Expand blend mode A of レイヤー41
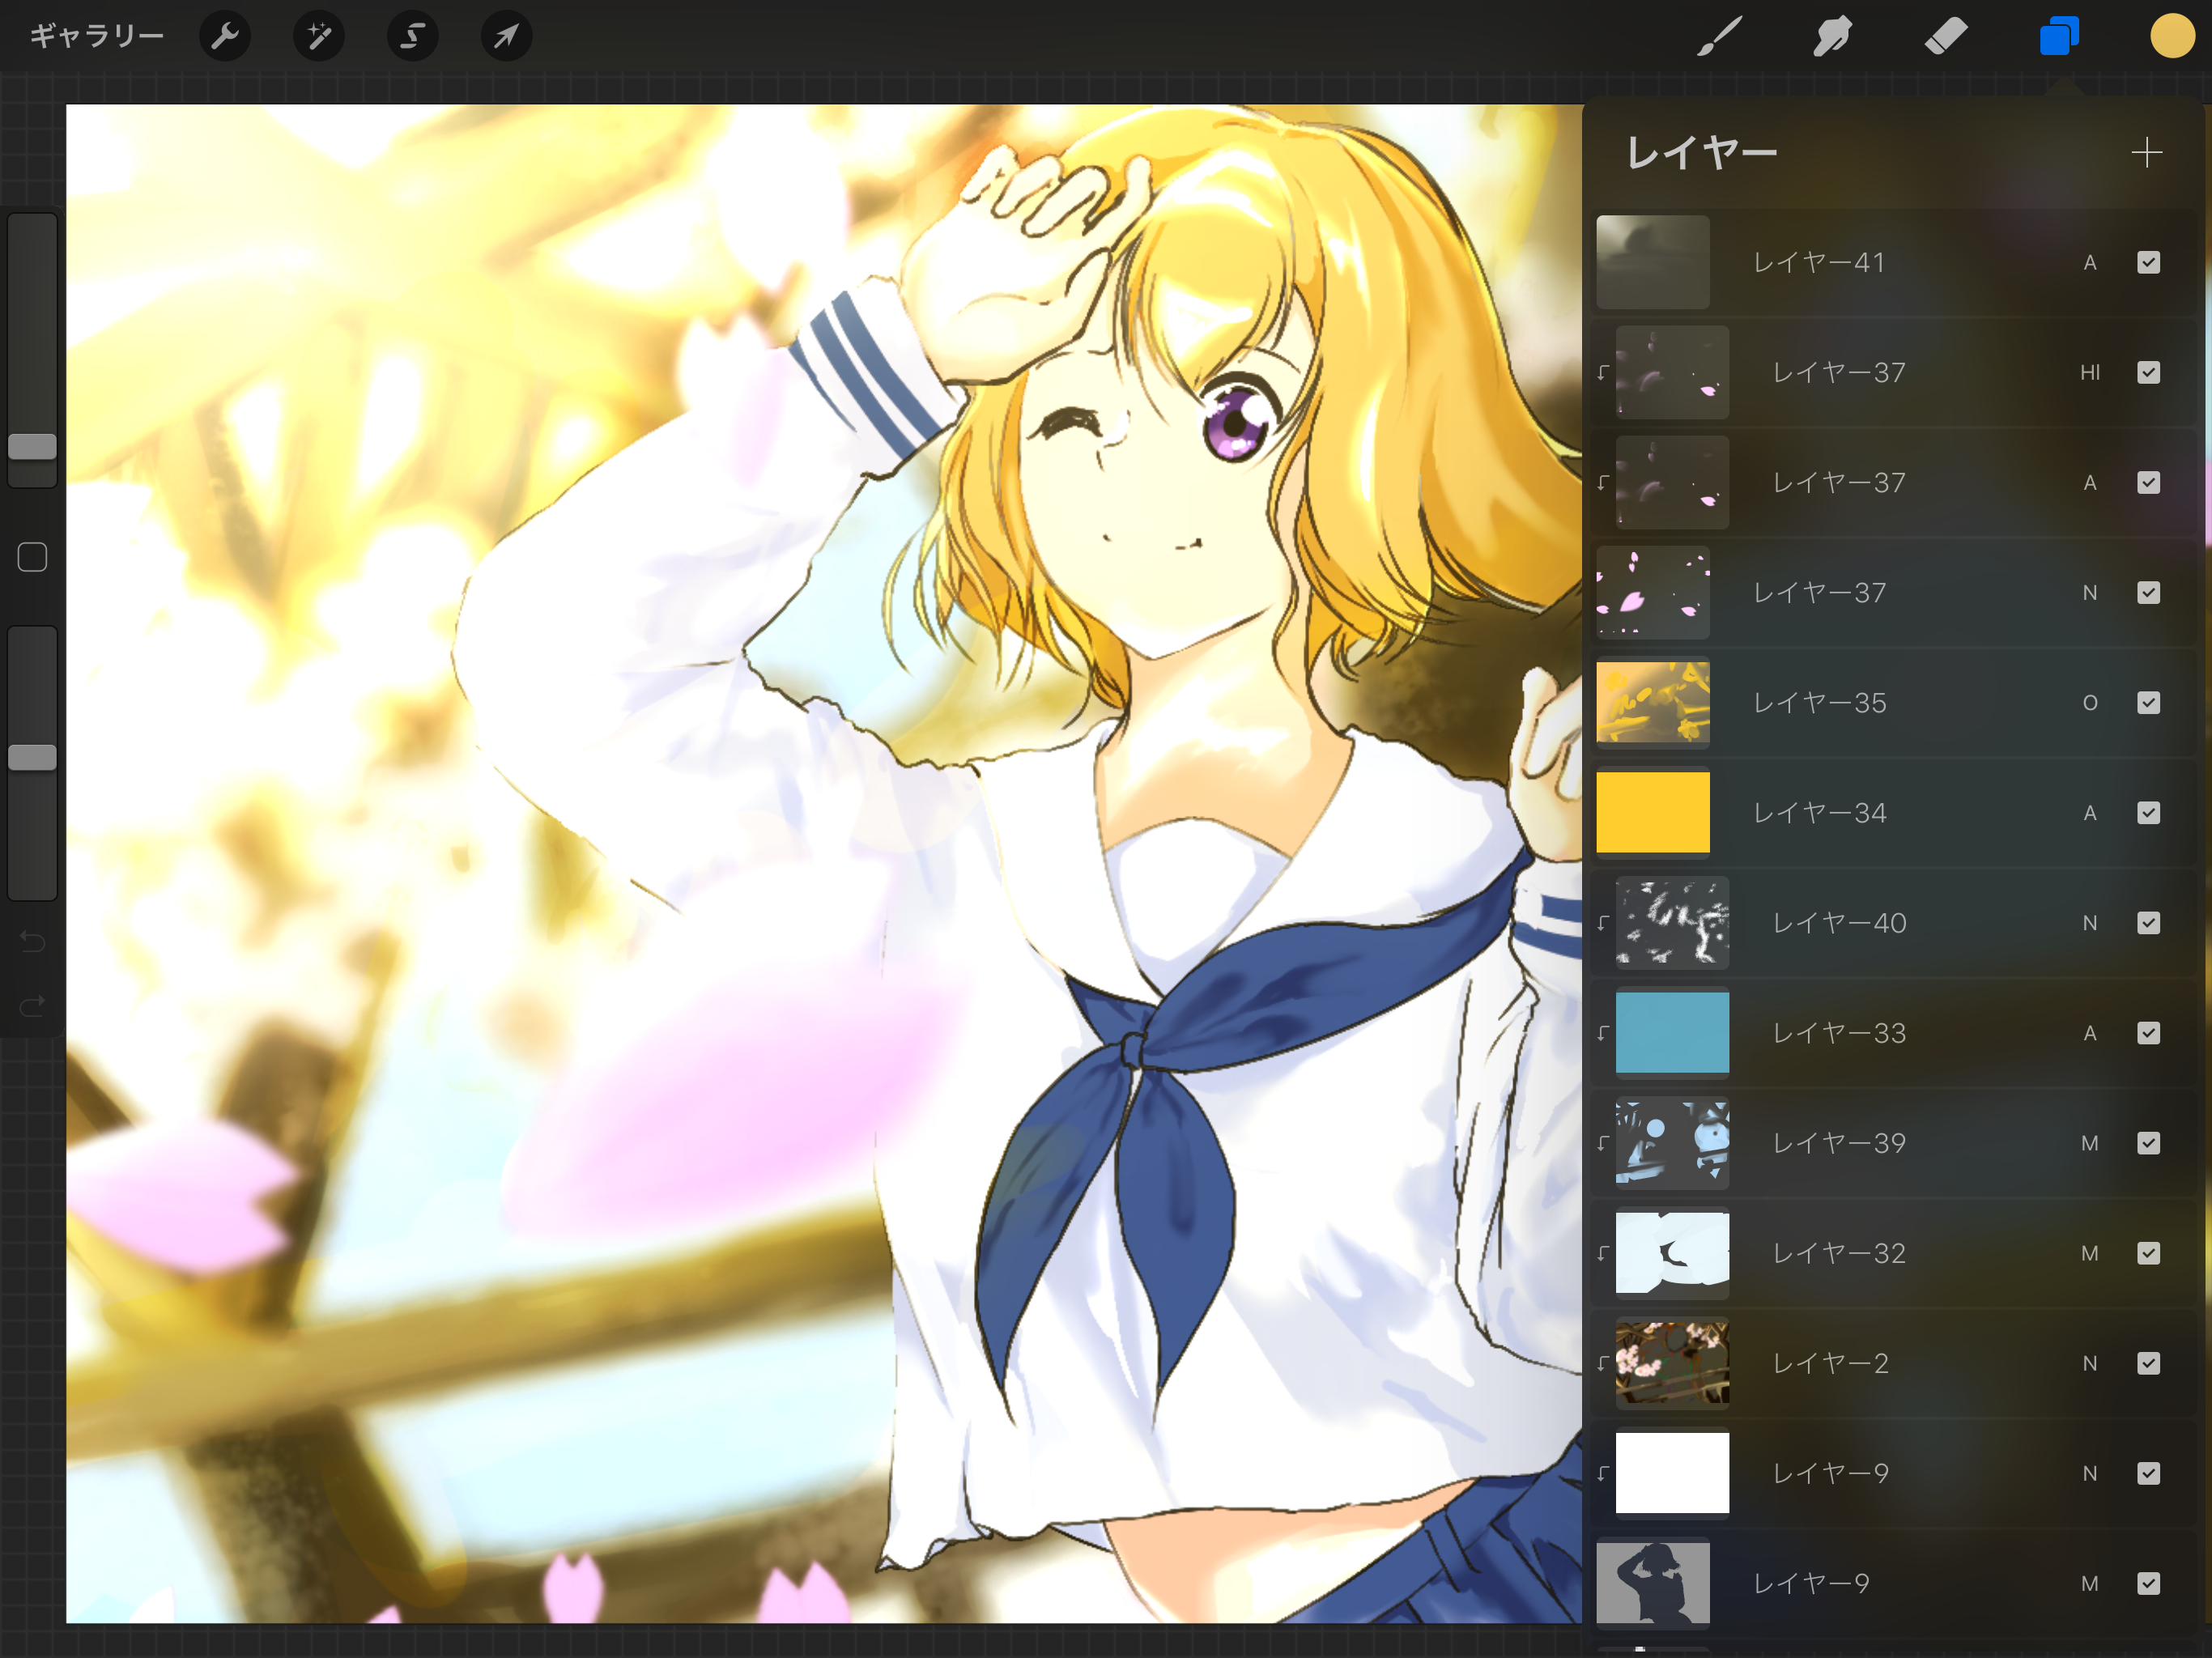 coord(2089,263)
